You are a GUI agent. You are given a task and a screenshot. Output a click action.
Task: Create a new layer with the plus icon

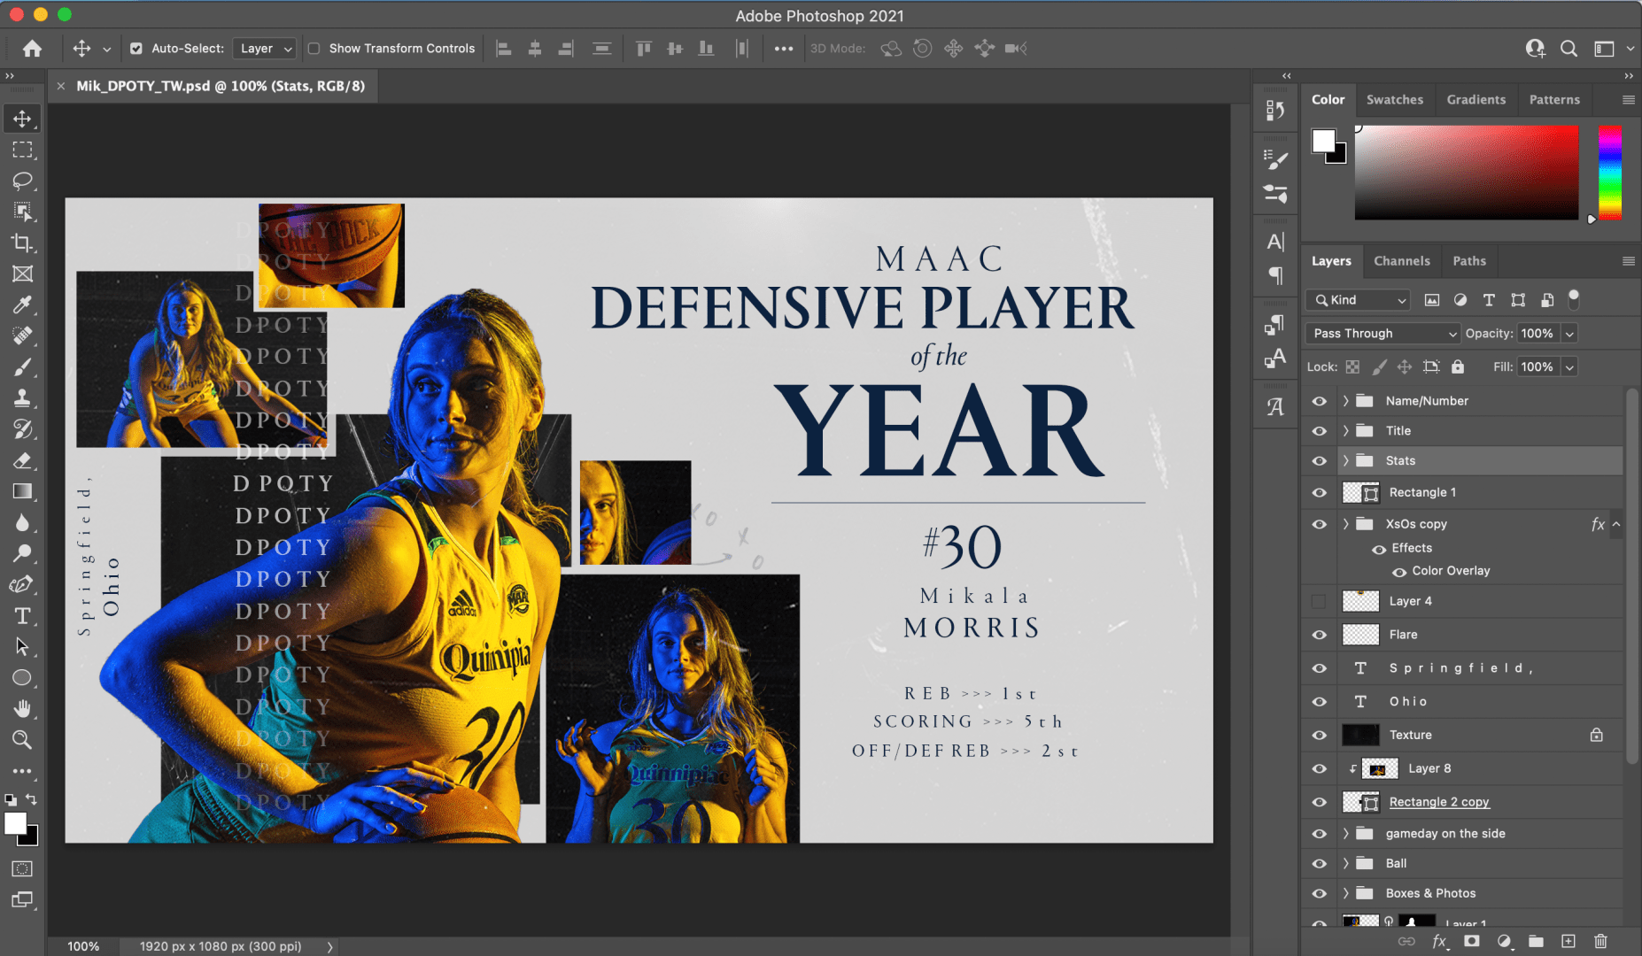1568,941
